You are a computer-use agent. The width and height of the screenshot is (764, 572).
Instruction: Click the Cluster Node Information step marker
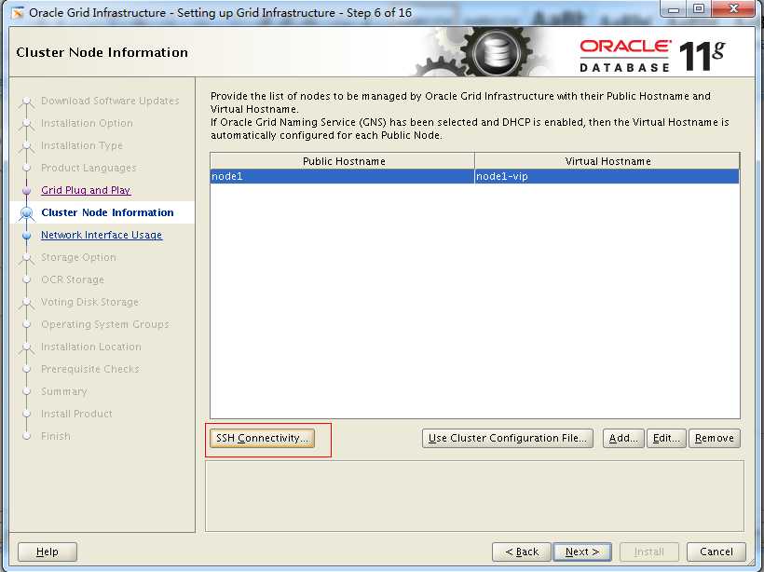27,213
